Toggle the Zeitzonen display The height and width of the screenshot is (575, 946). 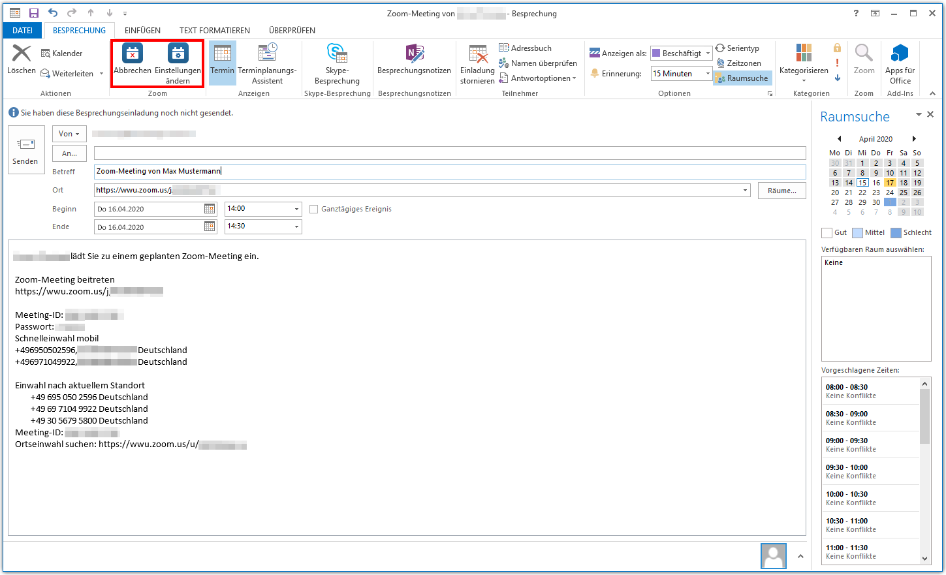[738, 63]
